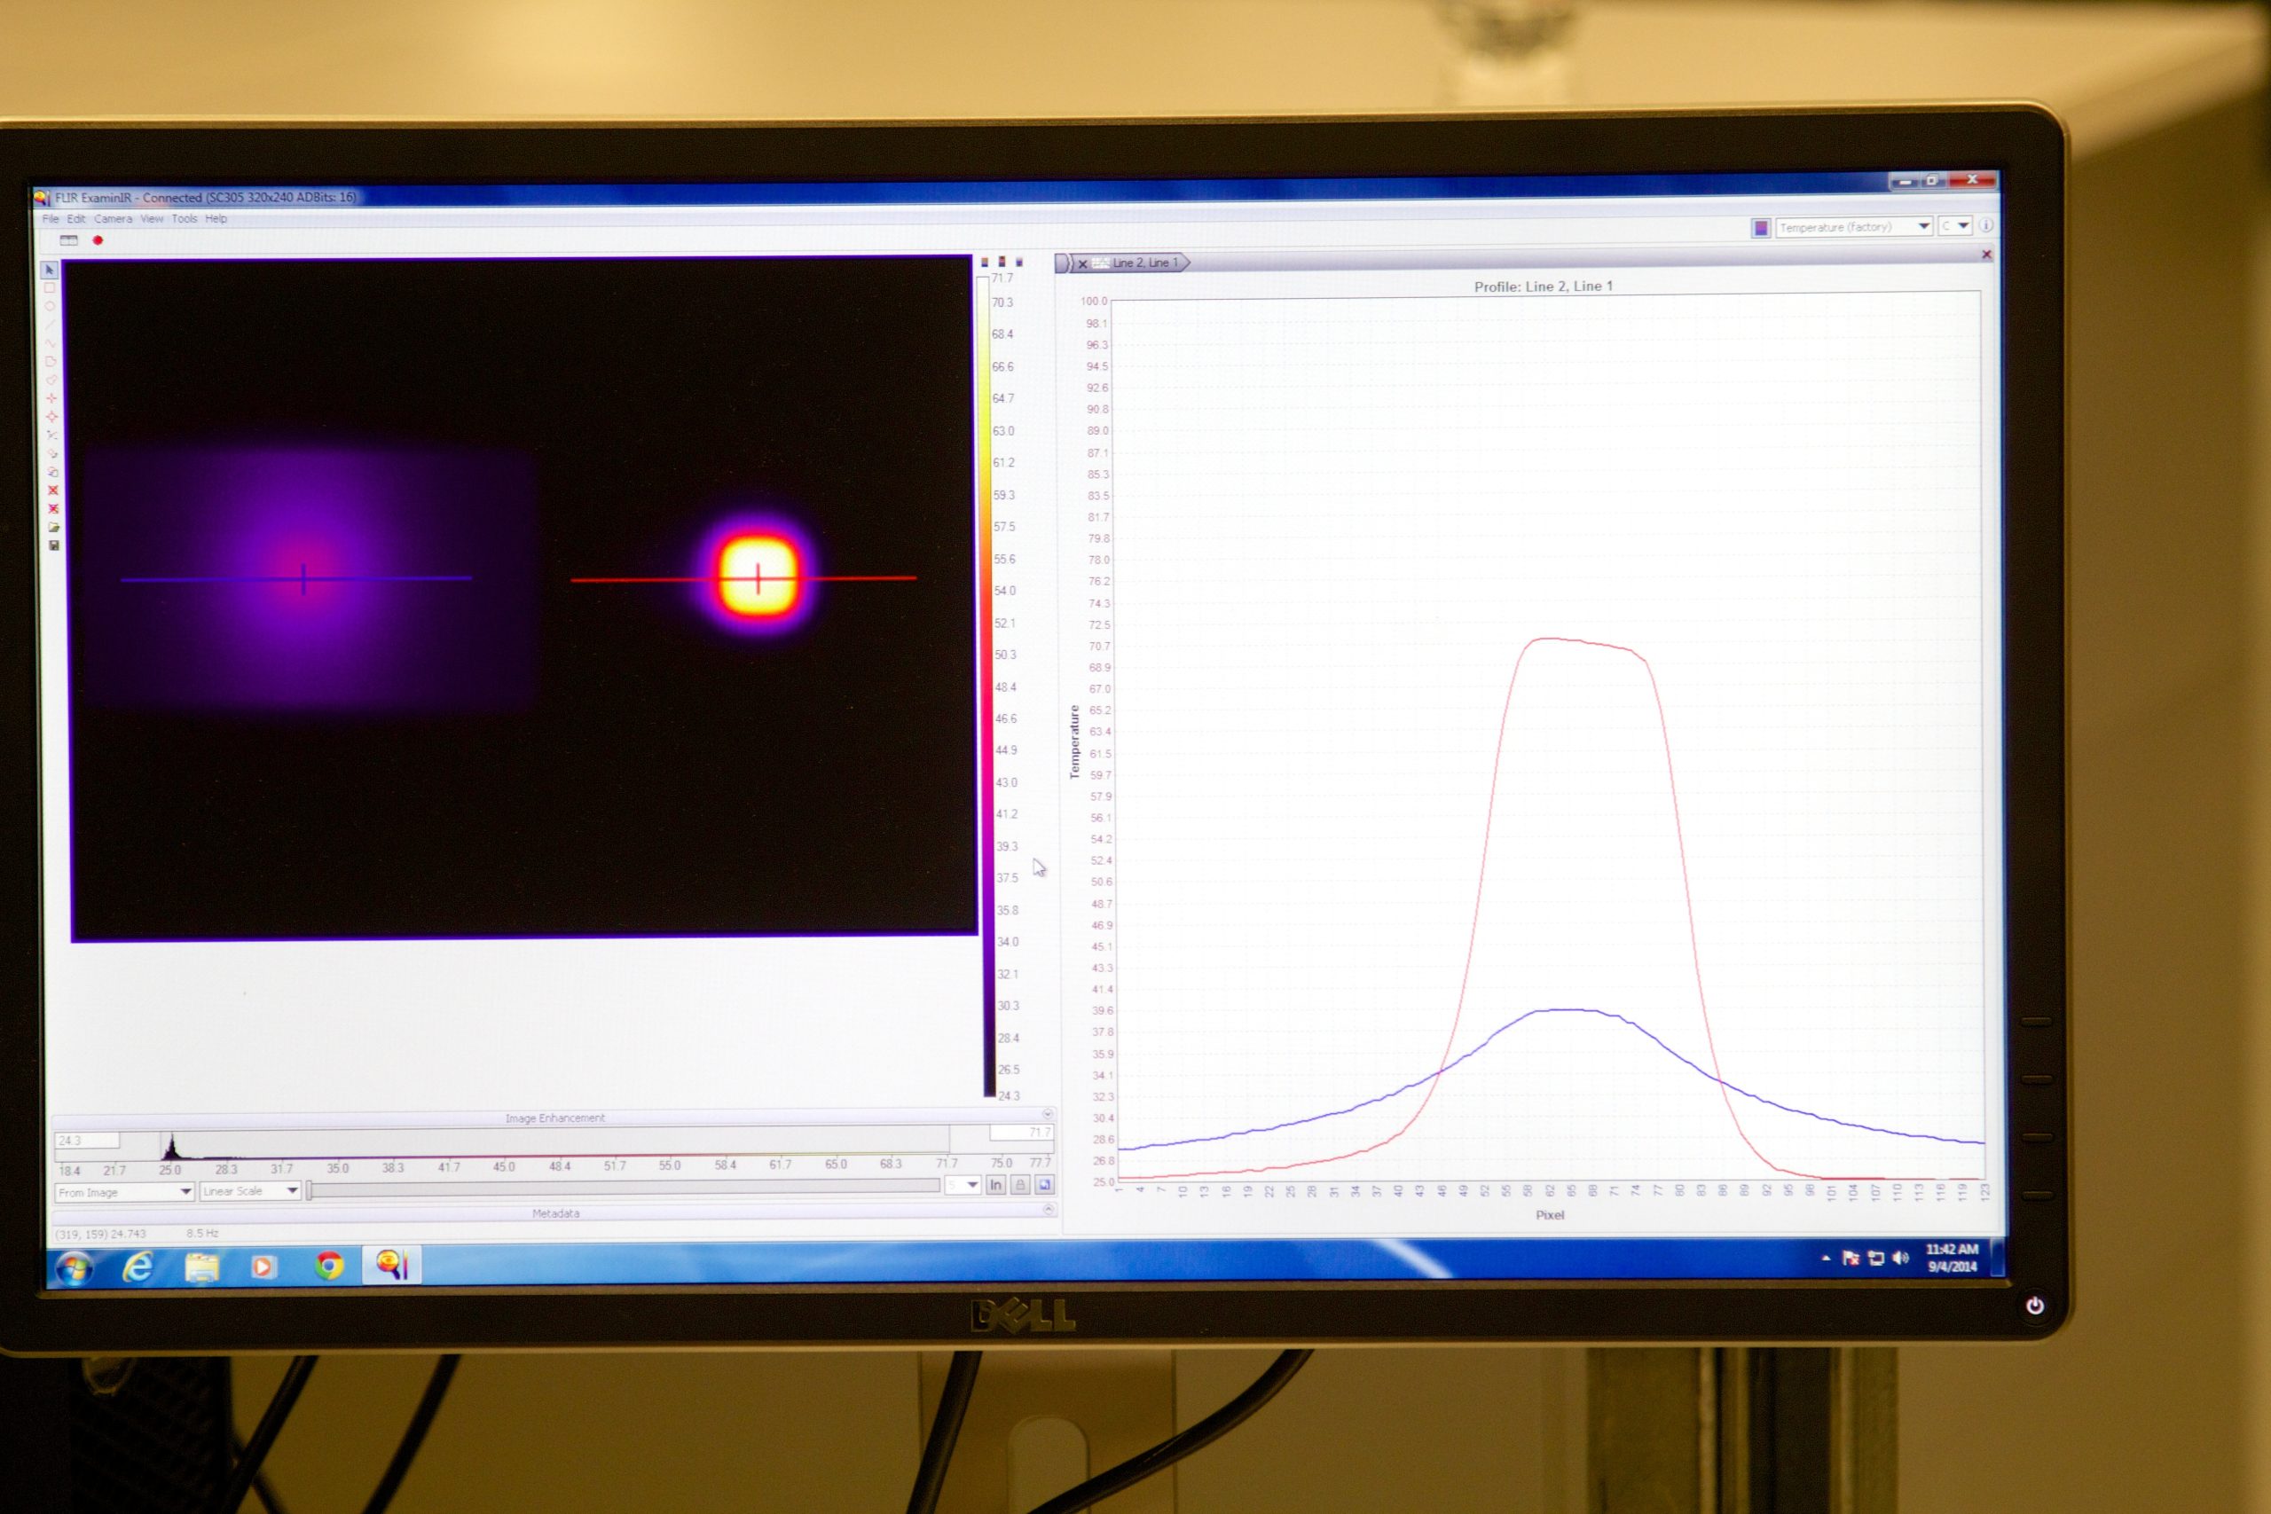Click the delete all ROIs icon
The height and width of the screenshot is (1514, 2271).
click(x=53, y=509)
